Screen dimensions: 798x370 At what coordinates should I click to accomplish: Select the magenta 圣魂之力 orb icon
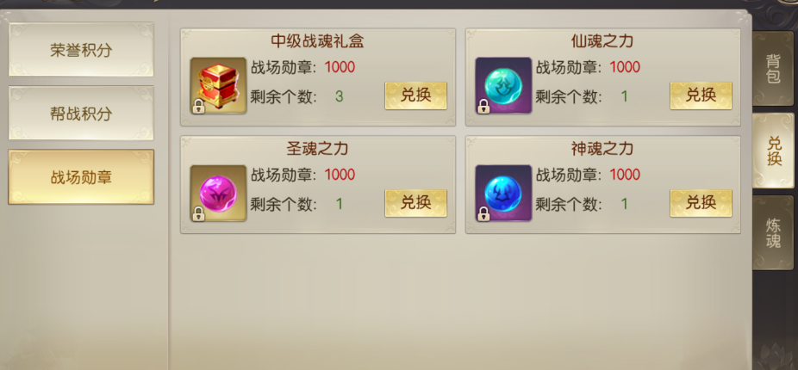[x=218, y=193]
